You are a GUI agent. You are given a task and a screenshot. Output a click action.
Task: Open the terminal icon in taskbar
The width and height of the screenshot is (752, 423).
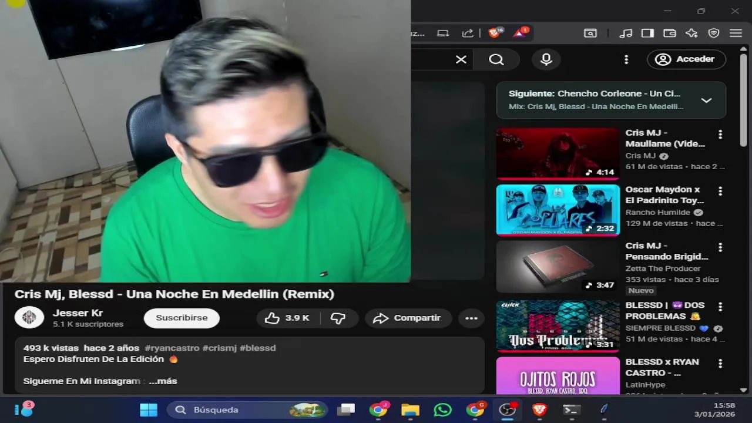point(572,409)
